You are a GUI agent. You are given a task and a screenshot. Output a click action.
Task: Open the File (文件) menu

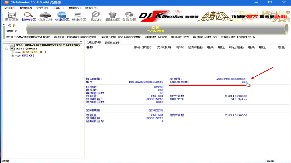[9, 8]
